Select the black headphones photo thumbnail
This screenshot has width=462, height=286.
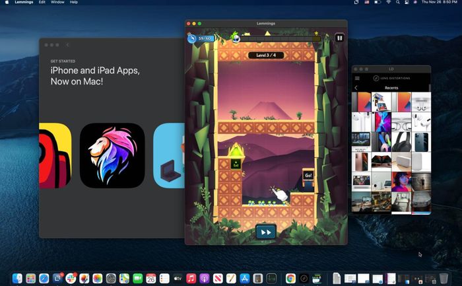(x=401, y=142)
